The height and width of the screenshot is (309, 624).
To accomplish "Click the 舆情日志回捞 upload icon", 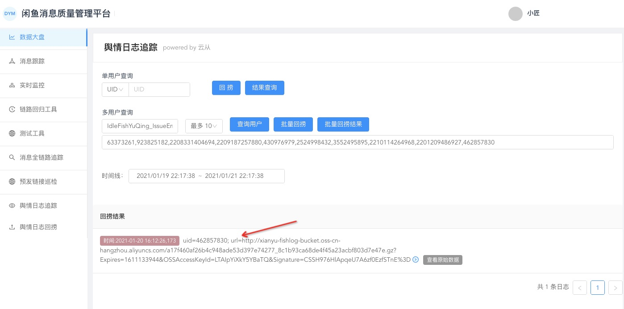I will [12, 227].
